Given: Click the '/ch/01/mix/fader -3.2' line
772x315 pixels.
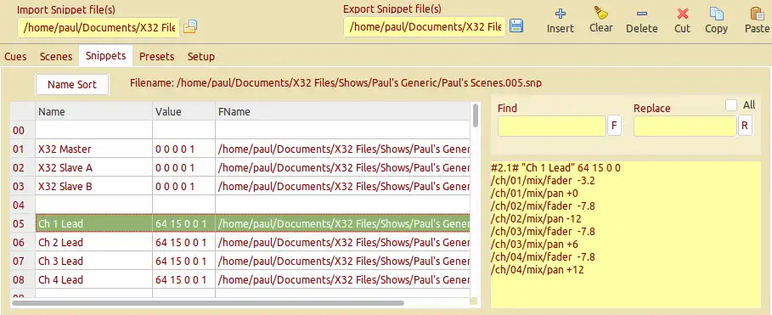Looking at the screenshot, I should (543, 181).
